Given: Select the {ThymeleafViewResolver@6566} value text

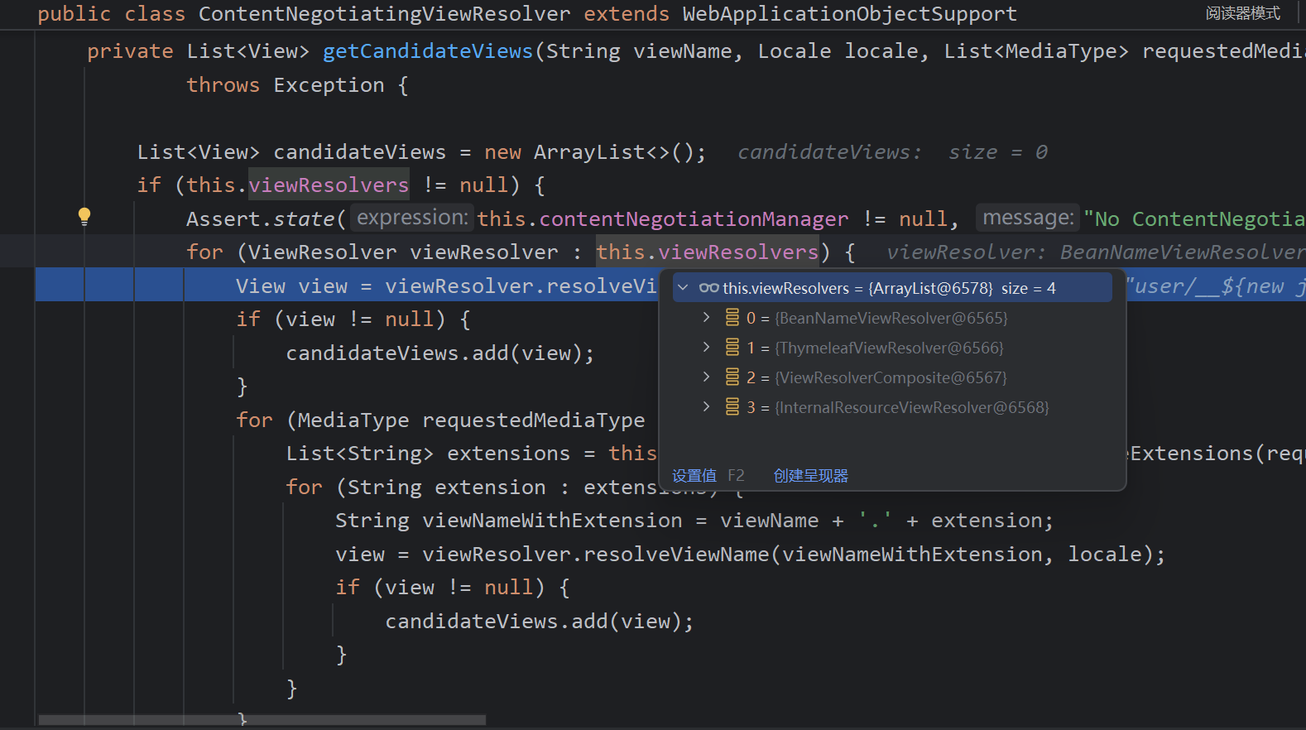Looking at the screenshot, I should pos(889,348).
